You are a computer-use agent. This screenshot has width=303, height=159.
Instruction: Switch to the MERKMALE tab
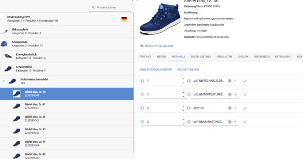point(178,57)
